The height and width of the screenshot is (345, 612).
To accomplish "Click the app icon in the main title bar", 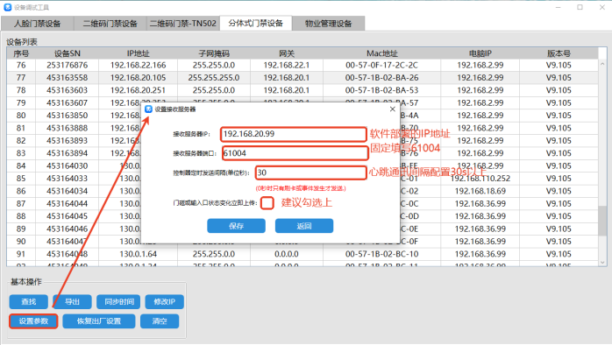I will [7, 7].
